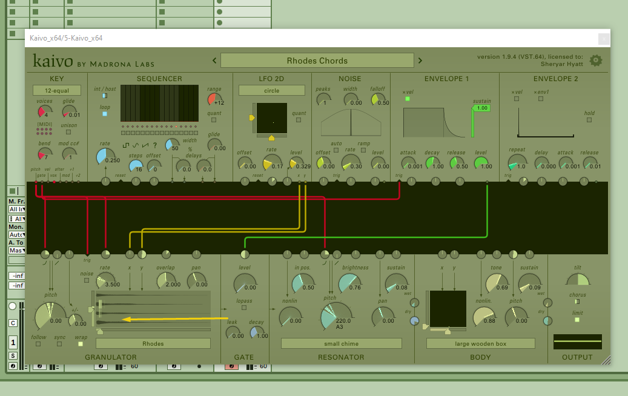The height and width of the screenshot is (396, 628).
Task: Toggle Output chorus switch
Action: (577, 302)
